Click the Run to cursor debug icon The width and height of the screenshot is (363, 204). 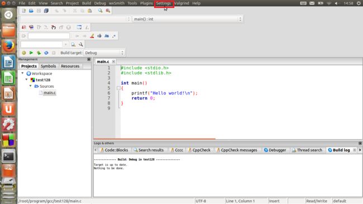point(31,27)
